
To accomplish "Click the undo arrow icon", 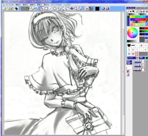I will tap(23, 8).
